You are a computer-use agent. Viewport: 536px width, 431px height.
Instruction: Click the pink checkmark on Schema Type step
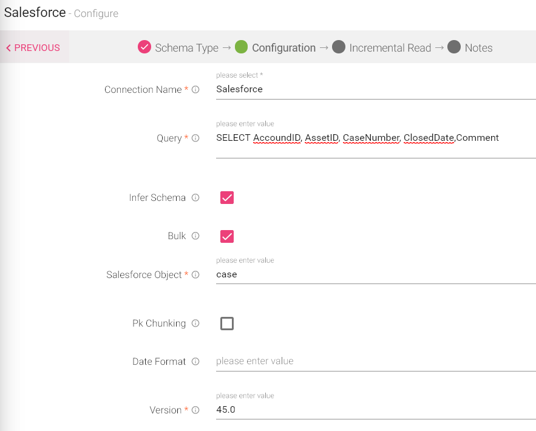144,47
